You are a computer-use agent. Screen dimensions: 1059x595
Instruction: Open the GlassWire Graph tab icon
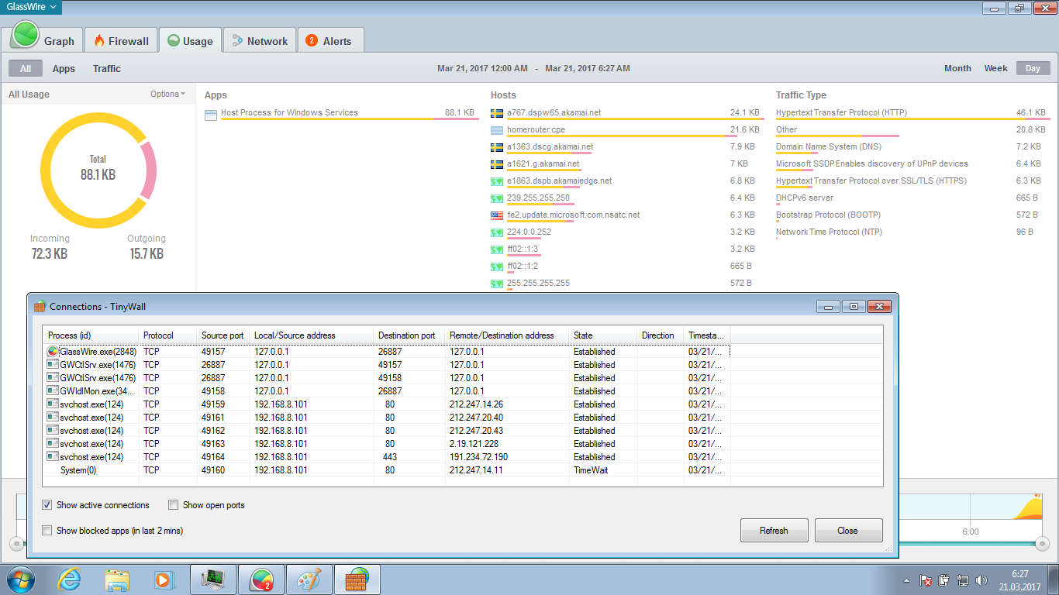(x=26, y=36)
